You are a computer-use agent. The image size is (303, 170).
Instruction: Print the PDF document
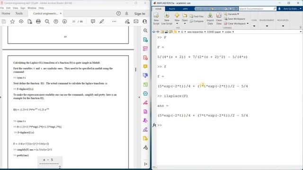38,22
